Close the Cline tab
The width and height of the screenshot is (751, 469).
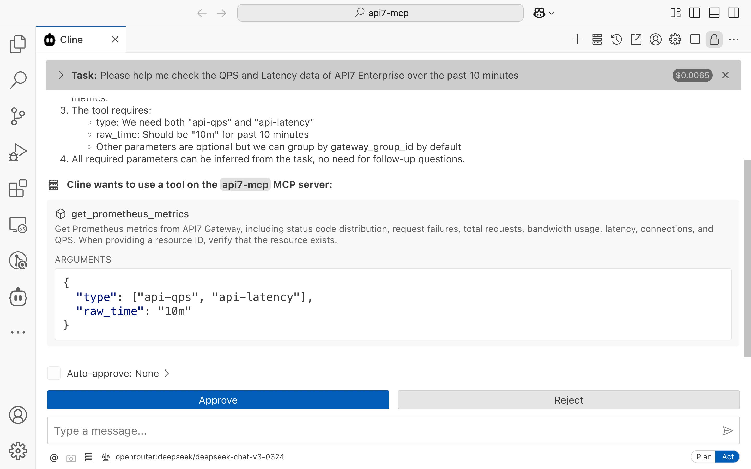pos(115,39)
